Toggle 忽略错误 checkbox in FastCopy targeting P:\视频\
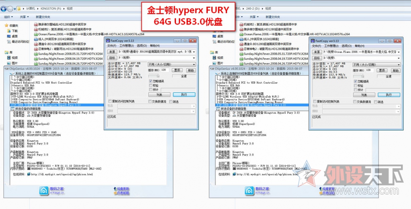 (150, 81)
